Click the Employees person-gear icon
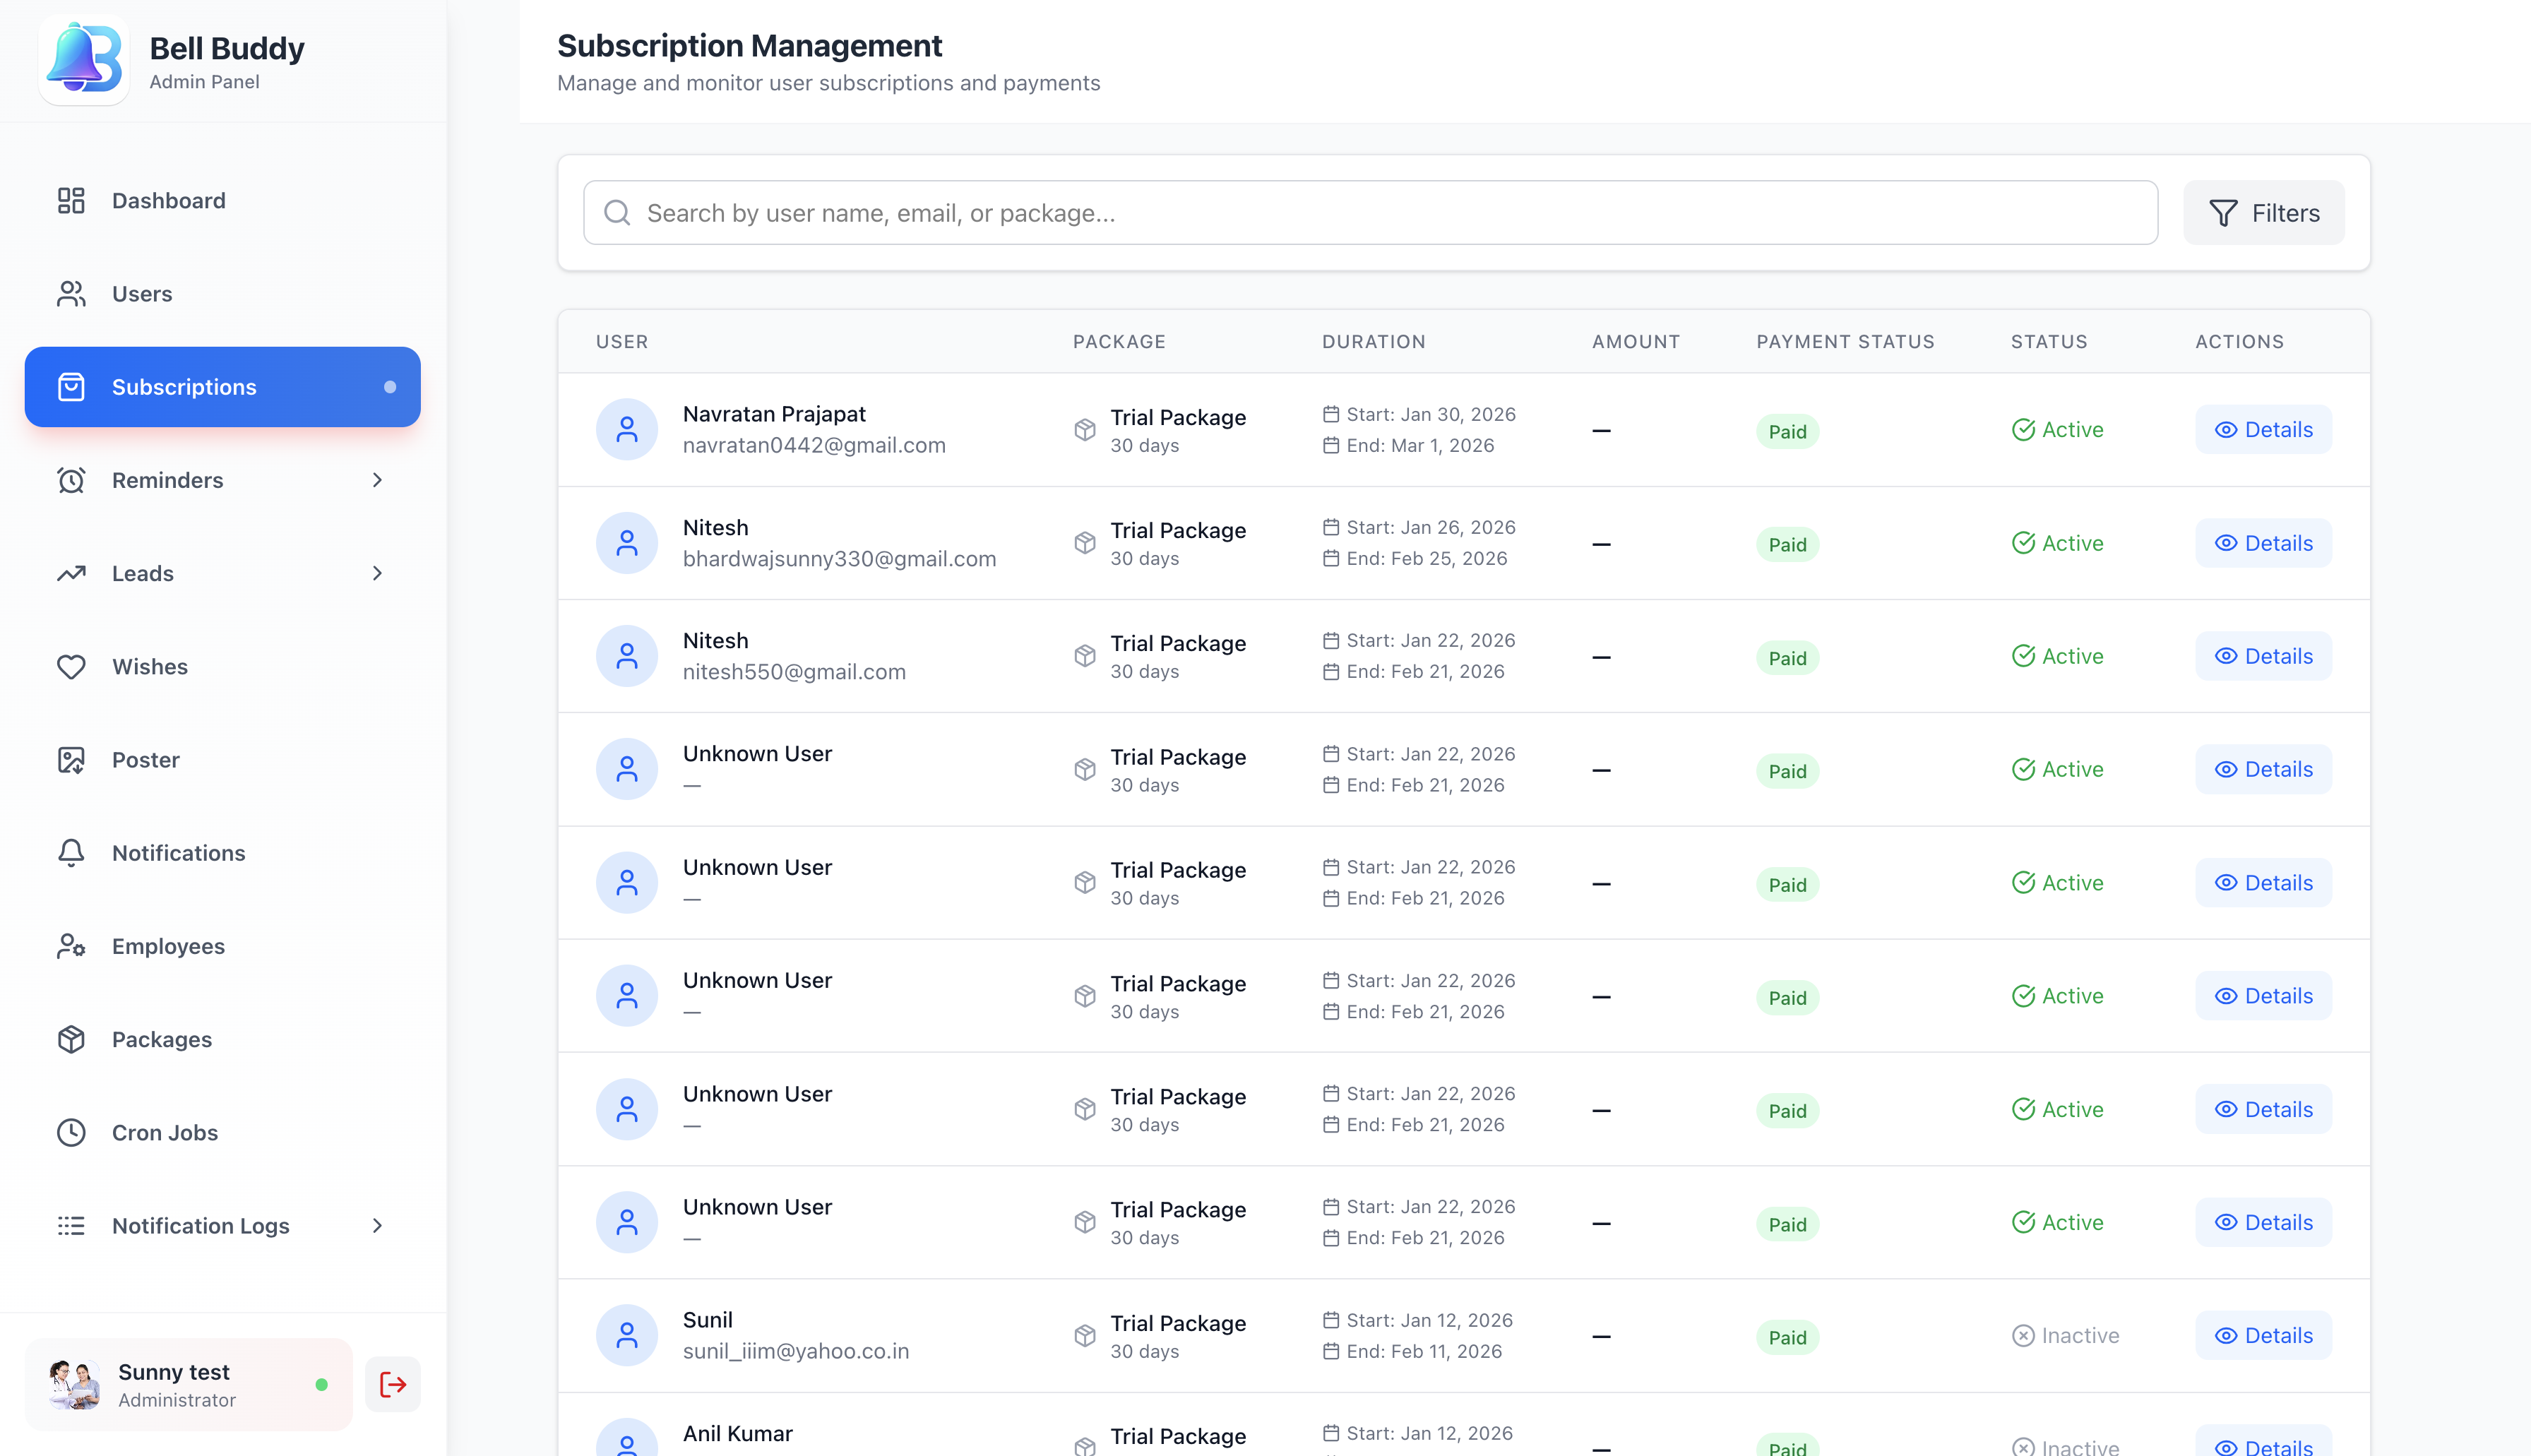2531x1456 pixels. 71,946
